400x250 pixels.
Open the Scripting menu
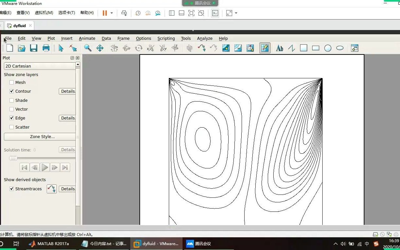(166, 39)
